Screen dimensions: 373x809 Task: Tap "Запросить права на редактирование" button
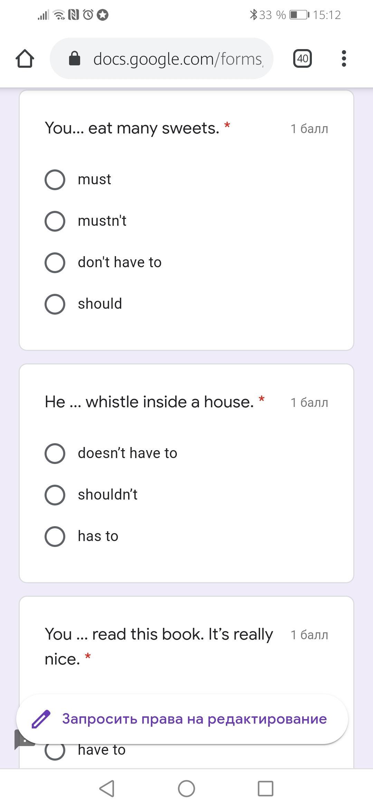coord(194,719)
